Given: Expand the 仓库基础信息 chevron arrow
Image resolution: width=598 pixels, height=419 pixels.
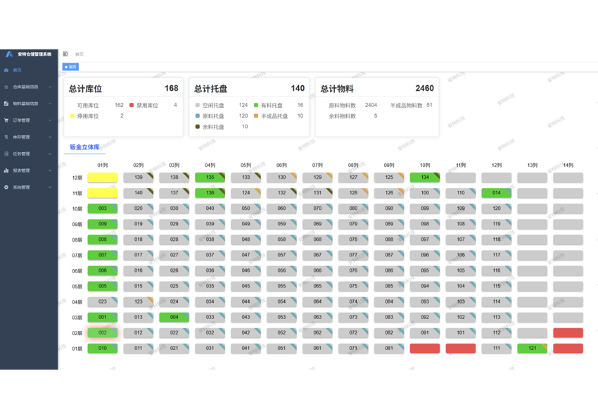Looking at the screenshot, I should pyautogui.click(x=50, y=87).
